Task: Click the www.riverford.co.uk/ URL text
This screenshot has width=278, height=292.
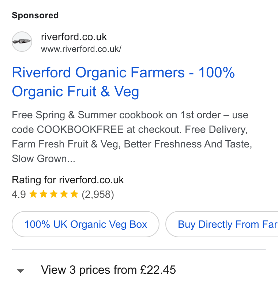Action: coord(81,49)
